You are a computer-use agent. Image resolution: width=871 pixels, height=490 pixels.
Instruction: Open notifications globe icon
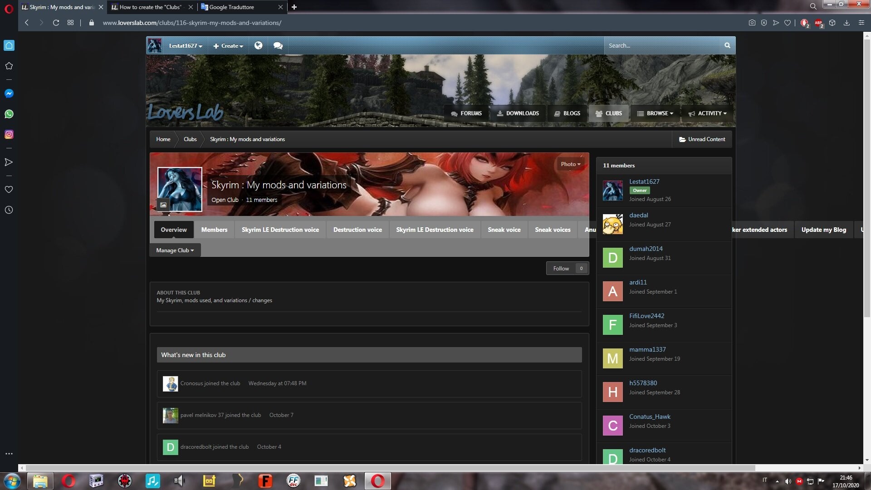258,45
